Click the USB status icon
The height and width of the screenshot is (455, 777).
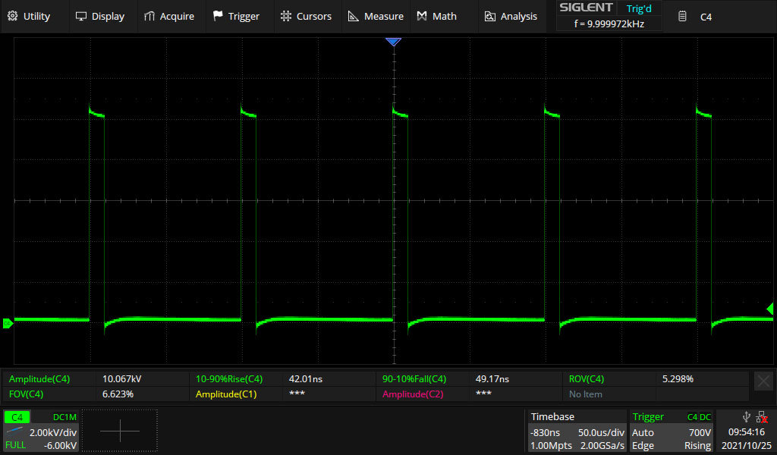coord(747,417)
